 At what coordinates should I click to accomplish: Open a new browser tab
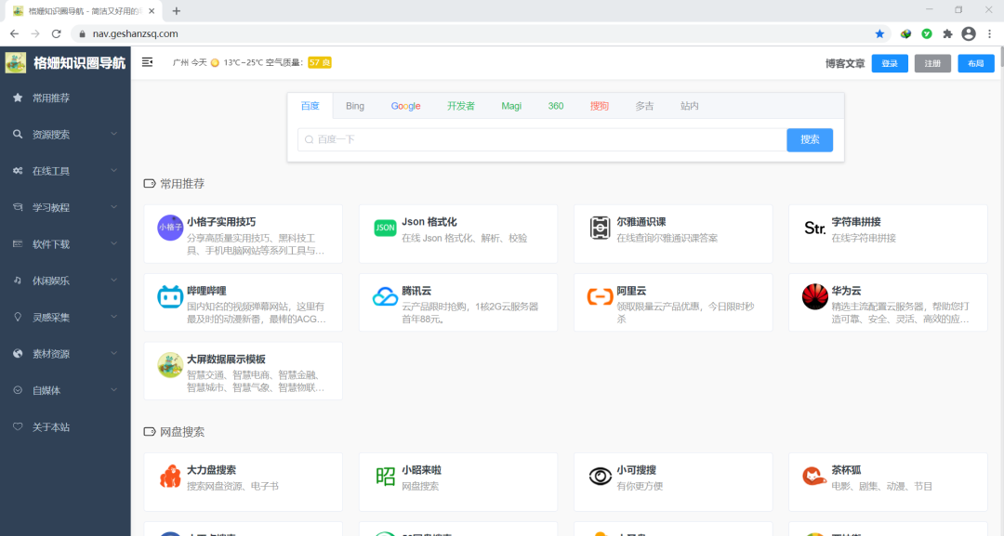[x=176, y=11]
